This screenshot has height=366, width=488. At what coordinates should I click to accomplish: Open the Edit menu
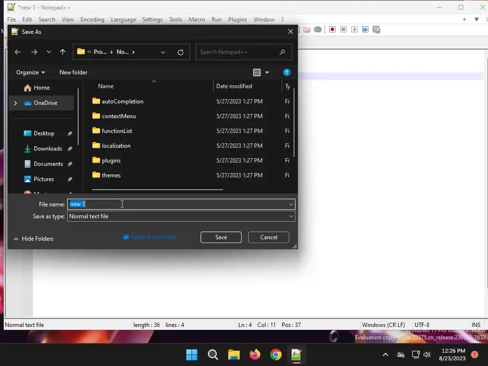pyautogui.click(x=27, y=19)
